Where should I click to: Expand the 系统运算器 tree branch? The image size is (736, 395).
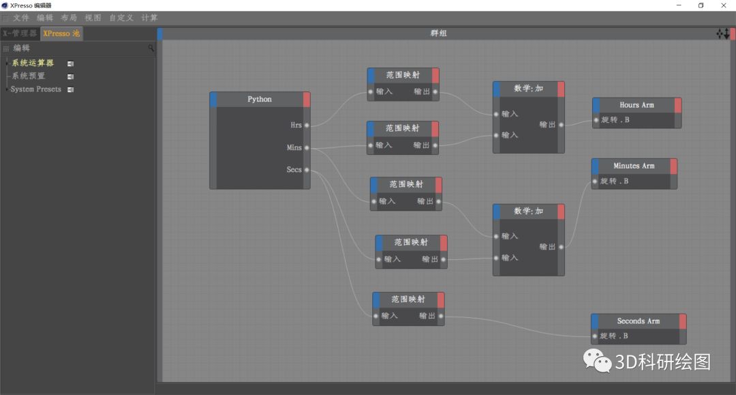[x=7, y=63]
